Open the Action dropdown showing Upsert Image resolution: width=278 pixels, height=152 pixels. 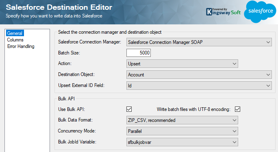click(182, 64)
